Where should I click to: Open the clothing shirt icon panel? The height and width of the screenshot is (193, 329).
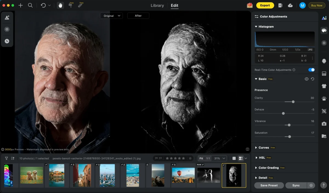324,86
